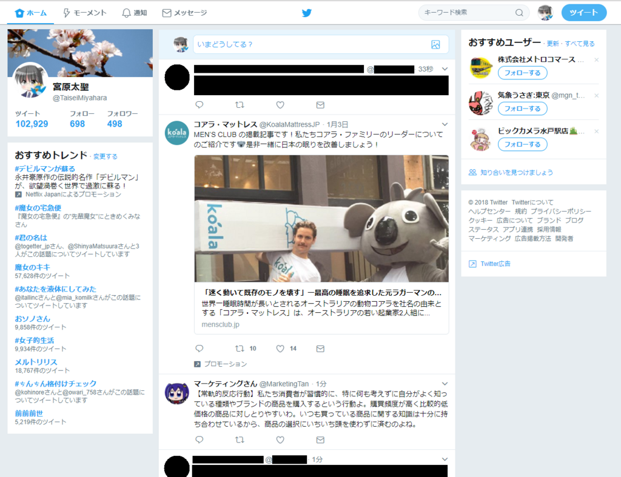Like the MarketingTan tweet
The height and width of the screenshot is (477, 621).
[x=280, y=440]
